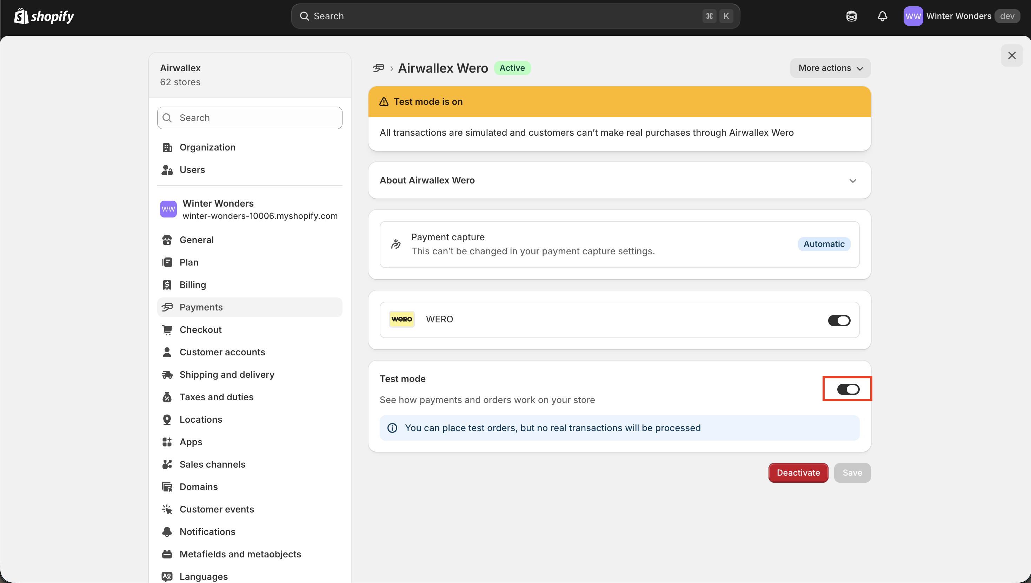Click the payment capture icon
The height and width of the screenshot is (583, 1031).
coord(396,244)
